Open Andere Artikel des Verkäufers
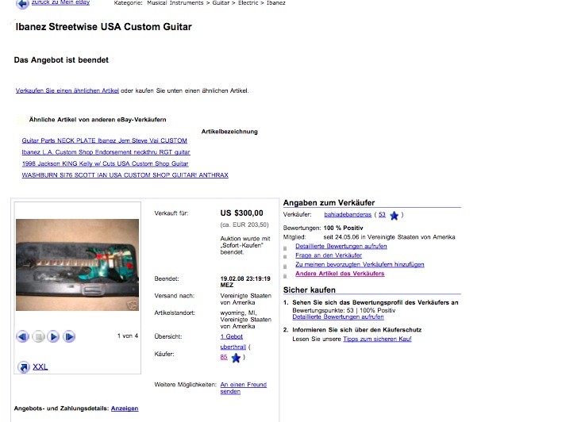Image resolution: width=562 pixels, height=422 pixels. [340, 274]
